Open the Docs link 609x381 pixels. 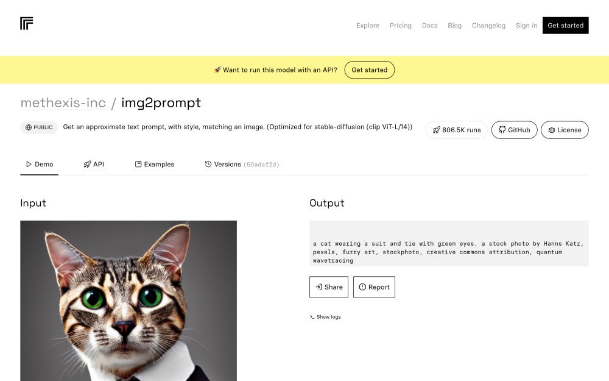click(429, 26)
